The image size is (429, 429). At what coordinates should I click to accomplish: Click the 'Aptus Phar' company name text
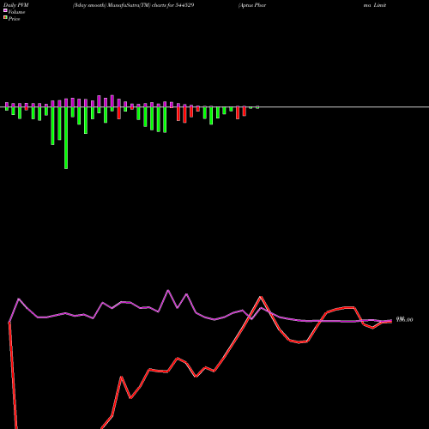(x=252, y=5)
